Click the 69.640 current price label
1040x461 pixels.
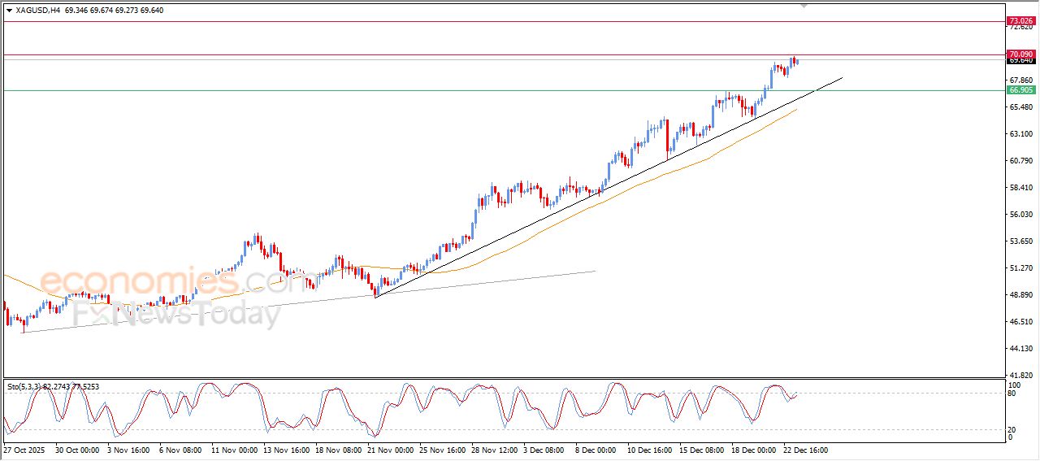pos(1020,60)
